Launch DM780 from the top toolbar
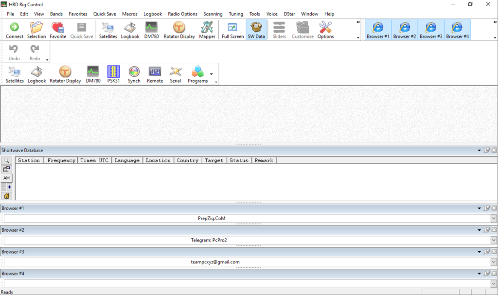Screen dimensions: 498x295 (152, 30)
